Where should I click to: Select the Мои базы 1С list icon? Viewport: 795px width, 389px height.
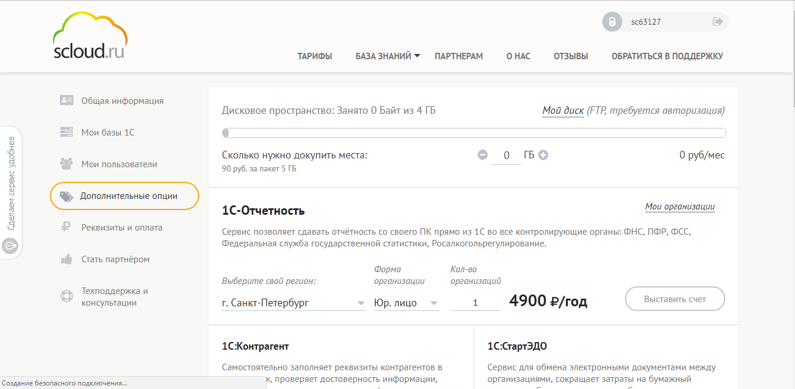tap(66, 131)
